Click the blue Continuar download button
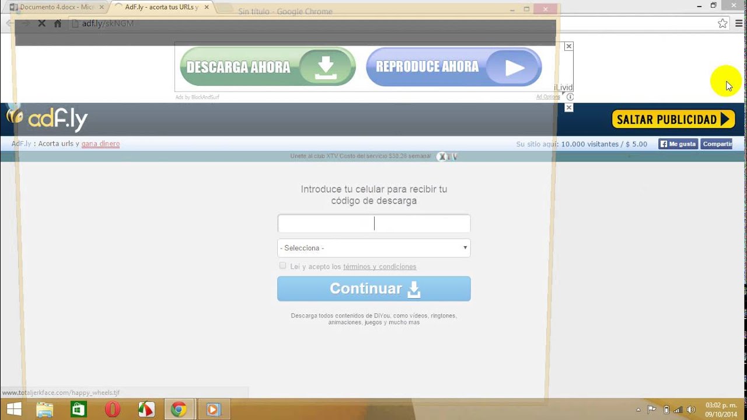Viewport: 747px width, 420px height. point(373,289)
